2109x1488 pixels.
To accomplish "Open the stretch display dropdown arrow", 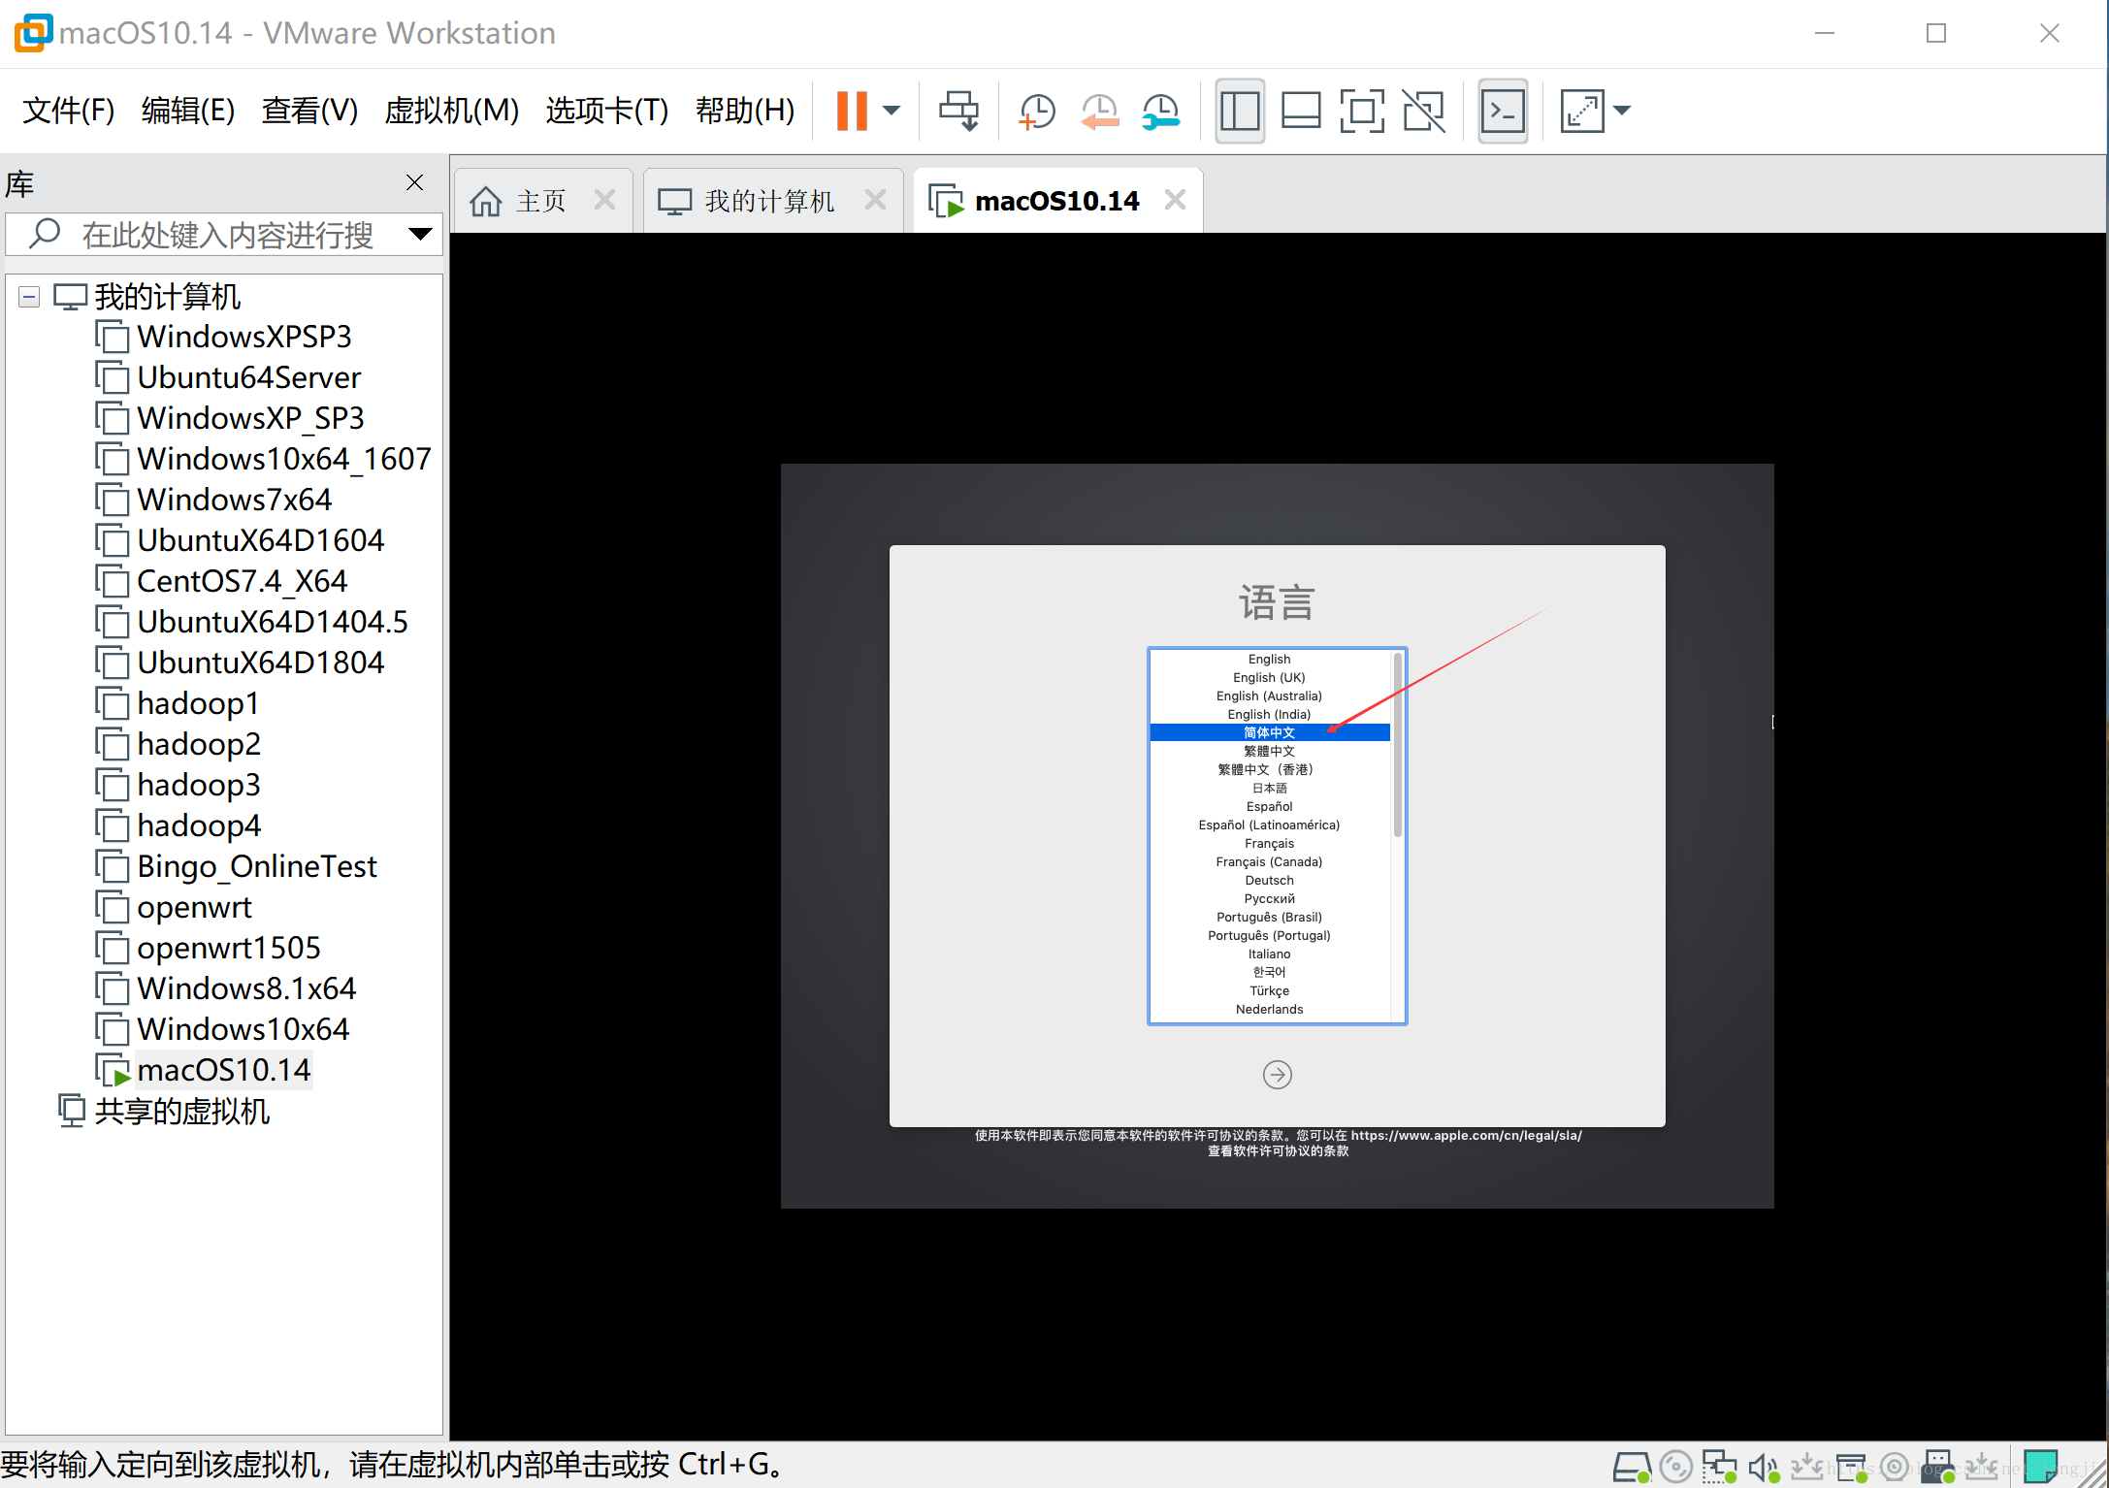I will [1622, 111].
